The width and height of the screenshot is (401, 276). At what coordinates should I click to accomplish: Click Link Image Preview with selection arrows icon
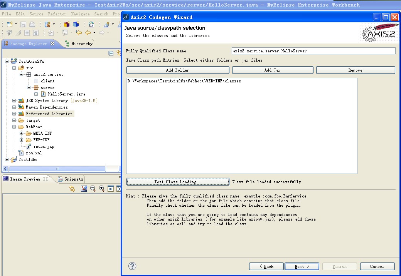(x=72, y=189)
